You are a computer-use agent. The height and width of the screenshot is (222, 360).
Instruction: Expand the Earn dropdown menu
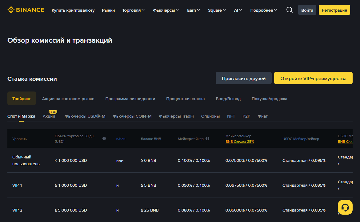click(194, 10)
